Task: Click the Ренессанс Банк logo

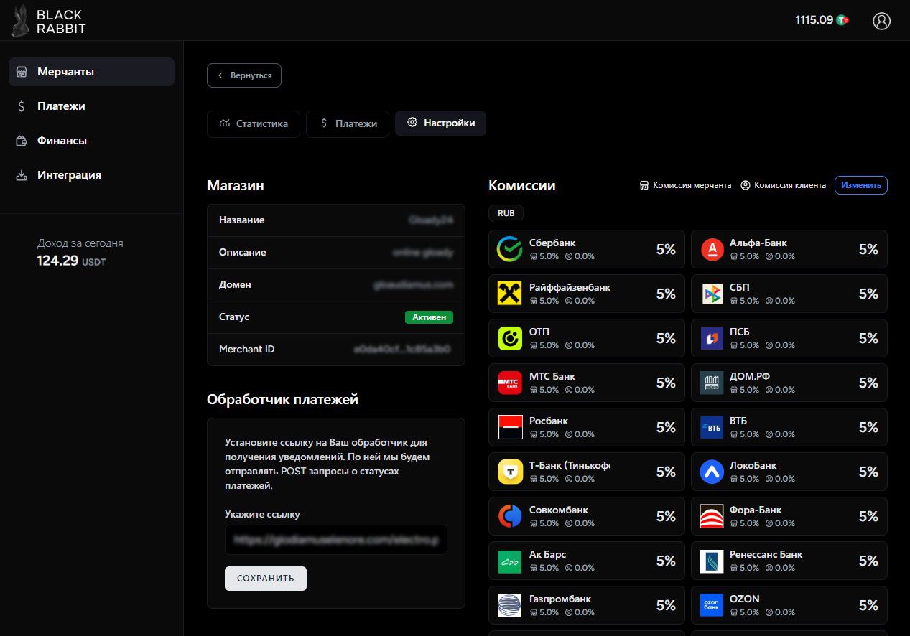Action: pos(712,561)
